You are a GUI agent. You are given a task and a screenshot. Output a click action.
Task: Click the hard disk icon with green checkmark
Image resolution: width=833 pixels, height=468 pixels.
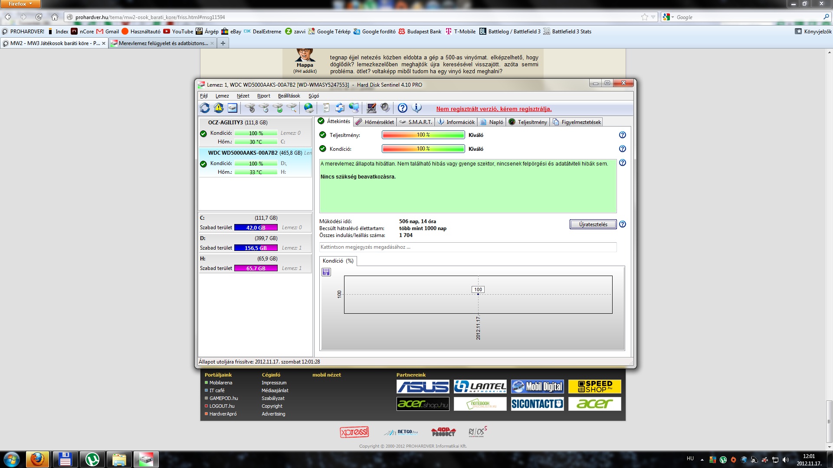278,108
